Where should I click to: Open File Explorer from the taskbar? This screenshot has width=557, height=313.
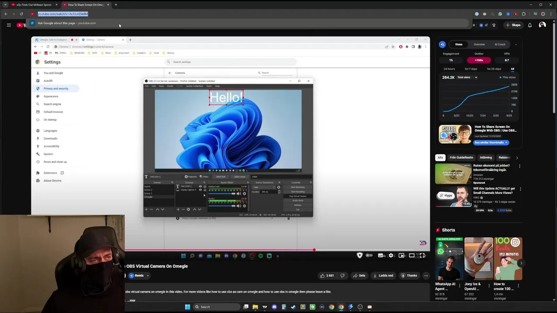(x=255, y=307)
